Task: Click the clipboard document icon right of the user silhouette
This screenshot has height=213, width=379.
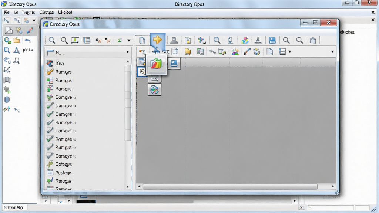Action: tap(188, 40)
